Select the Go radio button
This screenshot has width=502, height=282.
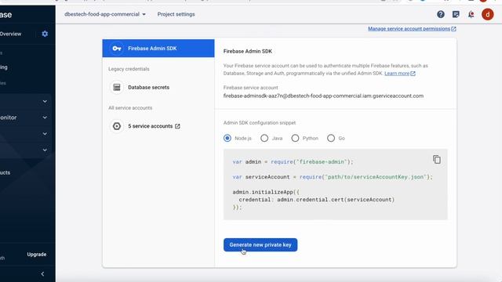tap(331, 138)
